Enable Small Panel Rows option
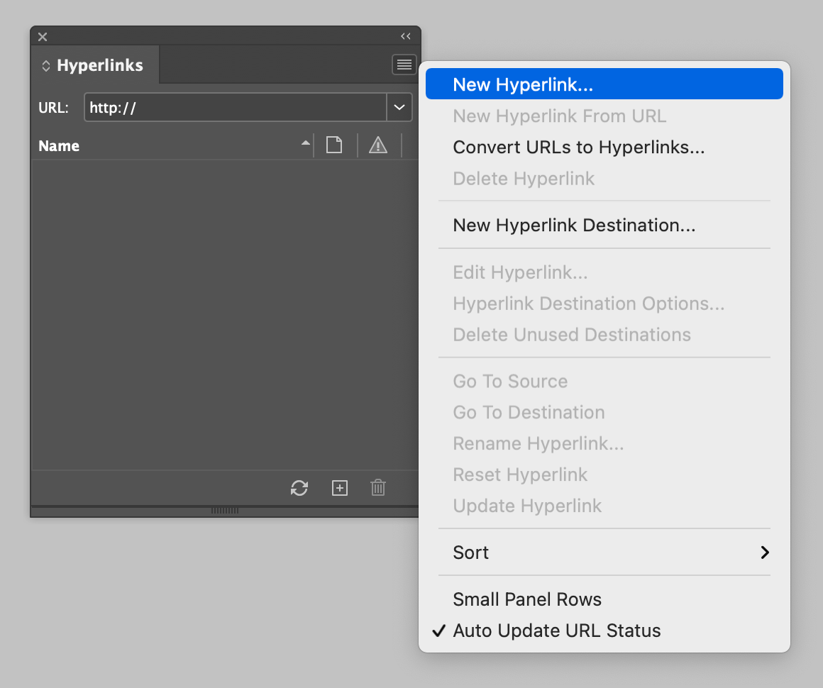Image resolution: width=823 pixels, height=688 pixels. (x=604, y=599)
